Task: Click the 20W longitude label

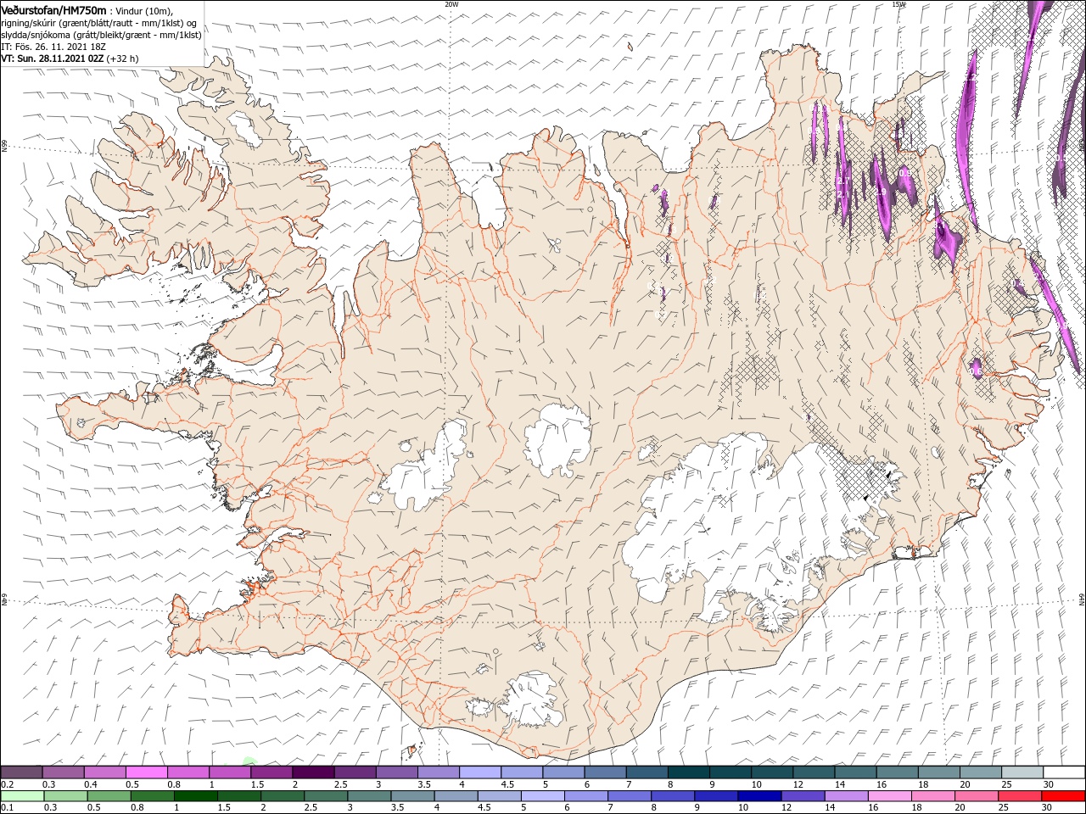Action: (x=451, y=4)
